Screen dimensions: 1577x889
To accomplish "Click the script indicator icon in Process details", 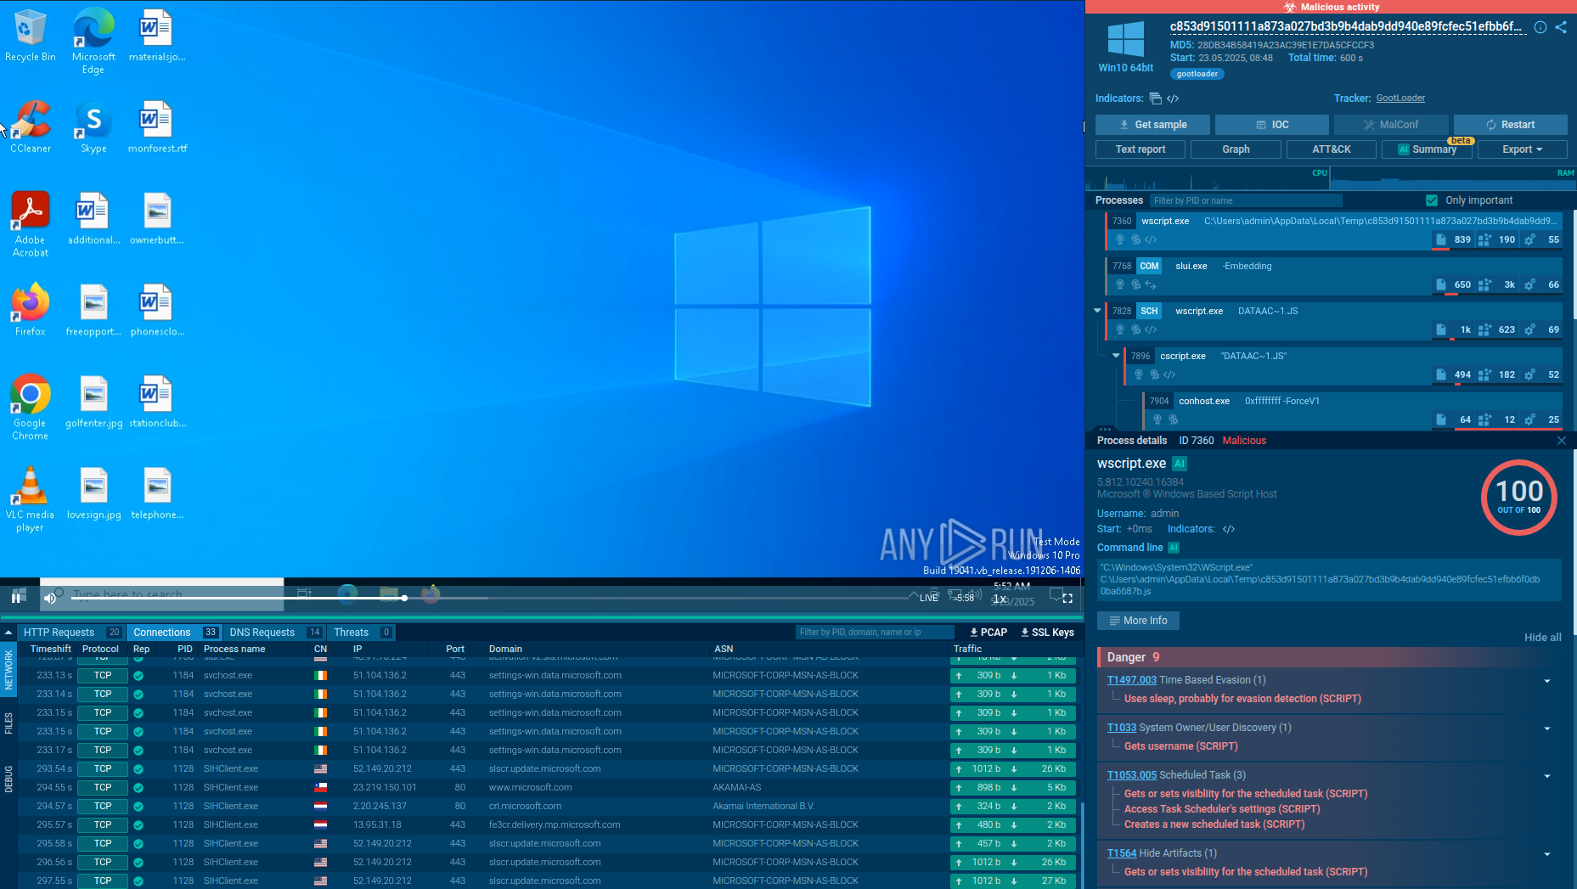I will [1228, 529].
